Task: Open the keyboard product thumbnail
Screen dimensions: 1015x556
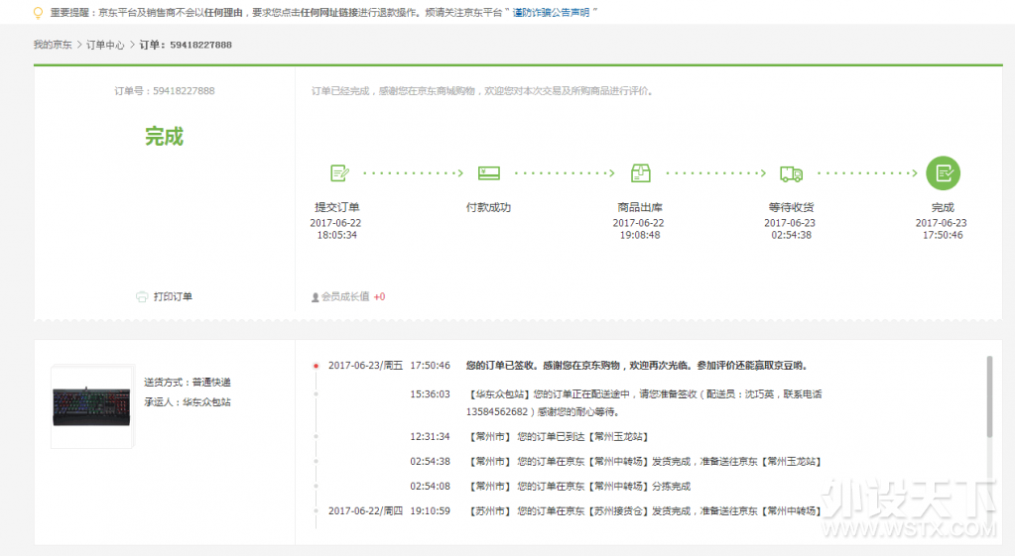Action: (x=91, y=404)
